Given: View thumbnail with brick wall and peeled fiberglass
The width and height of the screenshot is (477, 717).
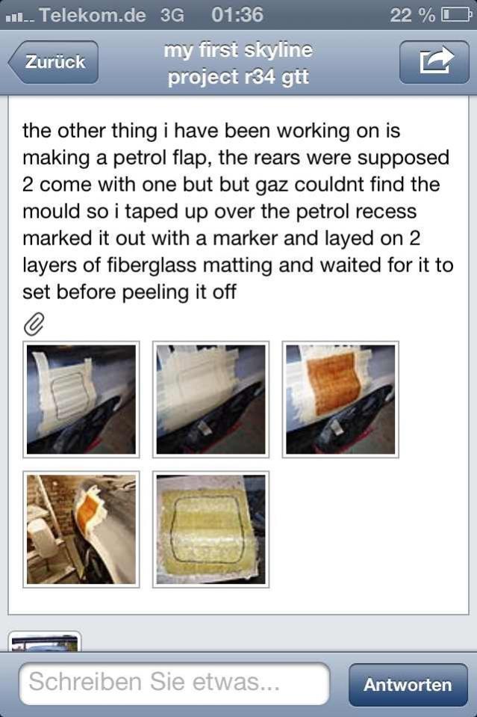Looking at the screenshot, I should click(81, 529).
